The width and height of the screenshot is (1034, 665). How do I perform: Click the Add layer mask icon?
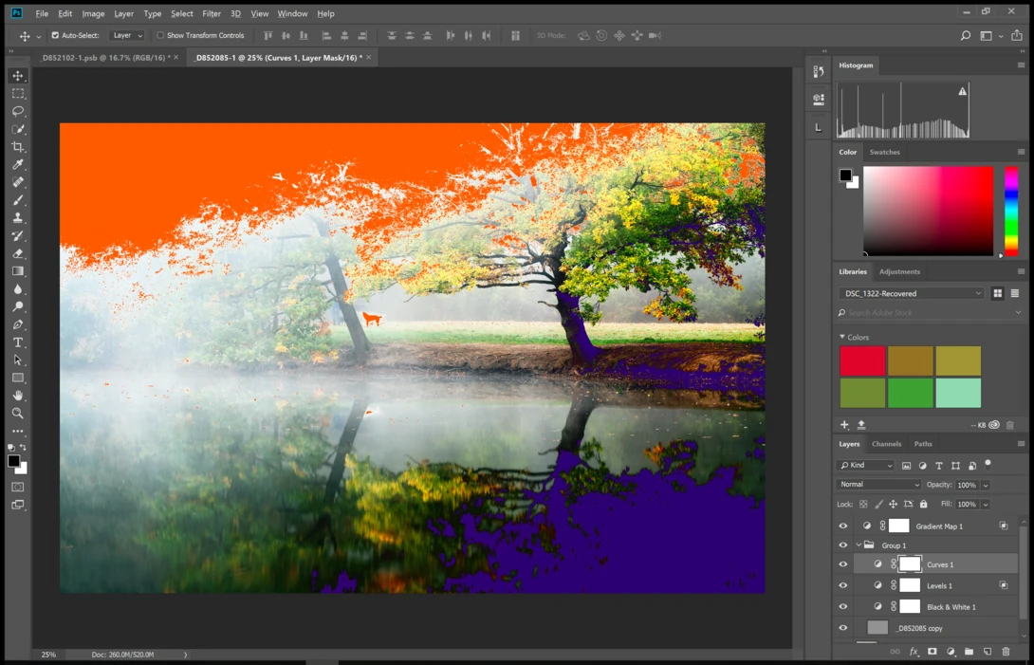pos(932,652)
